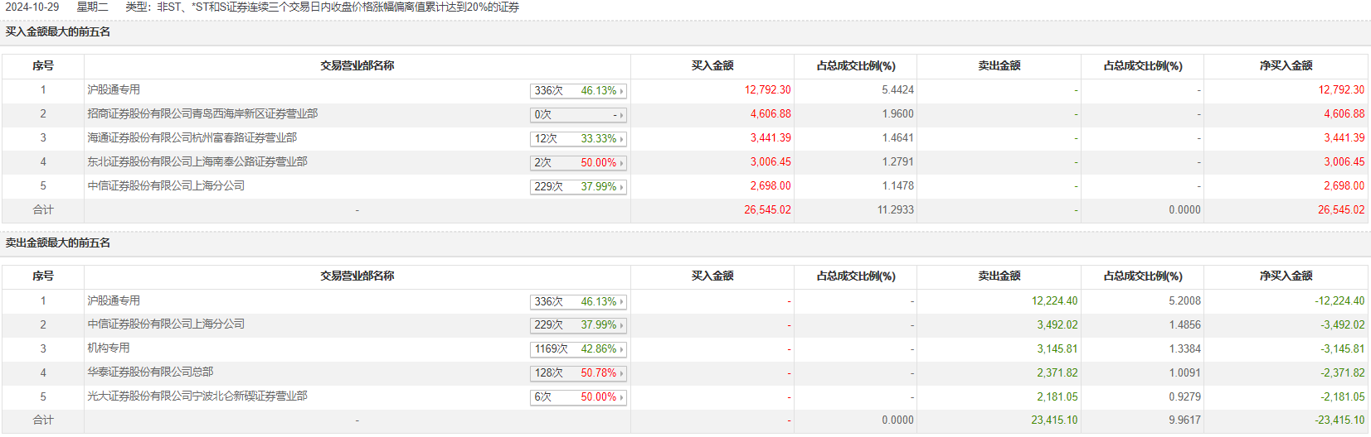1371x437 pixels.
Task: Open the 机构专用 seat link
Action: [x=109, y=348]
